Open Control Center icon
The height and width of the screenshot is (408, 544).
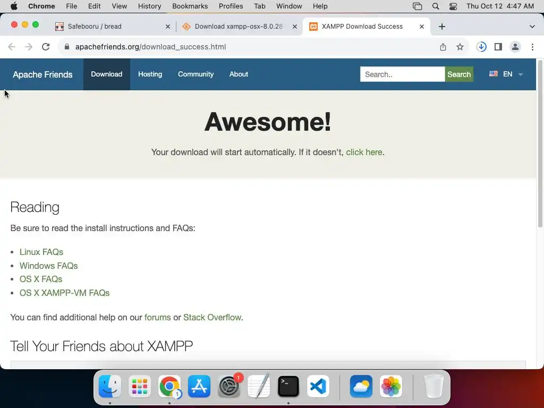pos(453,6)
